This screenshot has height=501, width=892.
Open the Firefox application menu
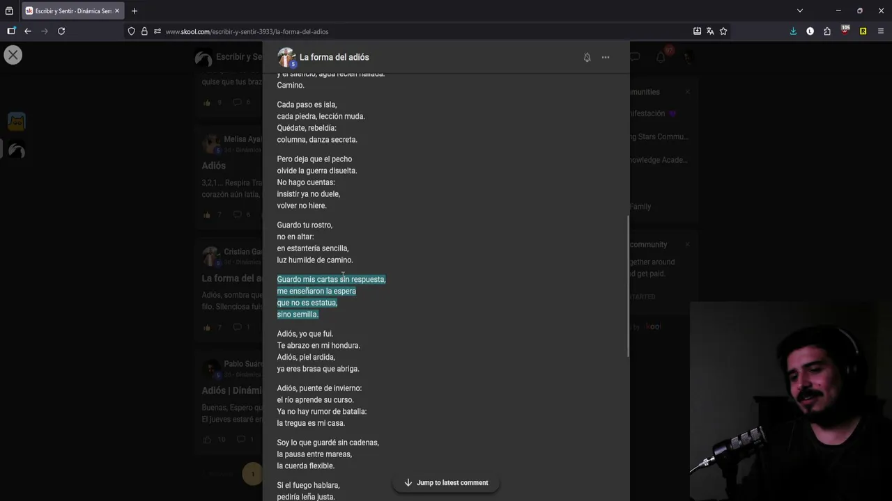(879, 31)
